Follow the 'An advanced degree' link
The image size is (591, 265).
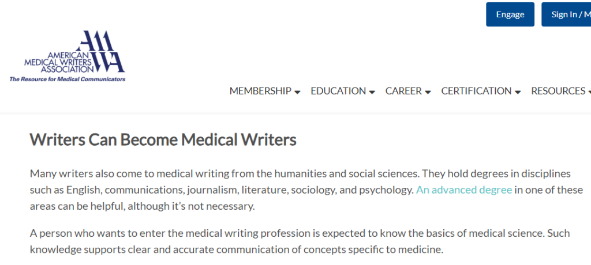[463, 190]
